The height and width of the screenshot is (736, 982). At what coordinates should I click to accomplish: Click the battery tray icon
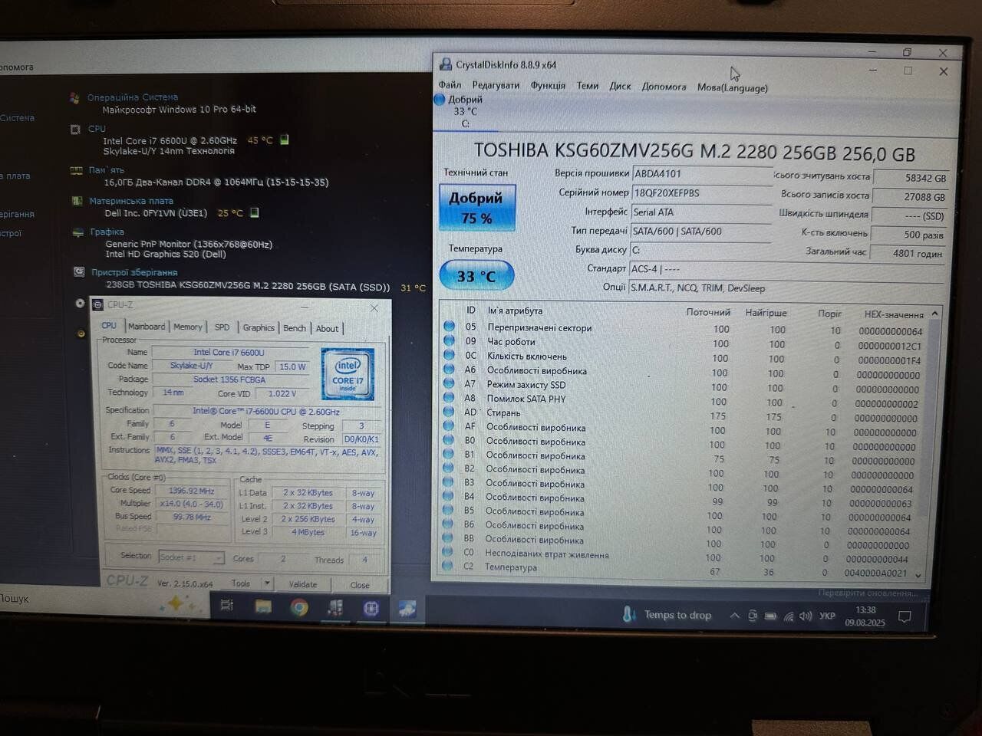[x=770, y=616]
